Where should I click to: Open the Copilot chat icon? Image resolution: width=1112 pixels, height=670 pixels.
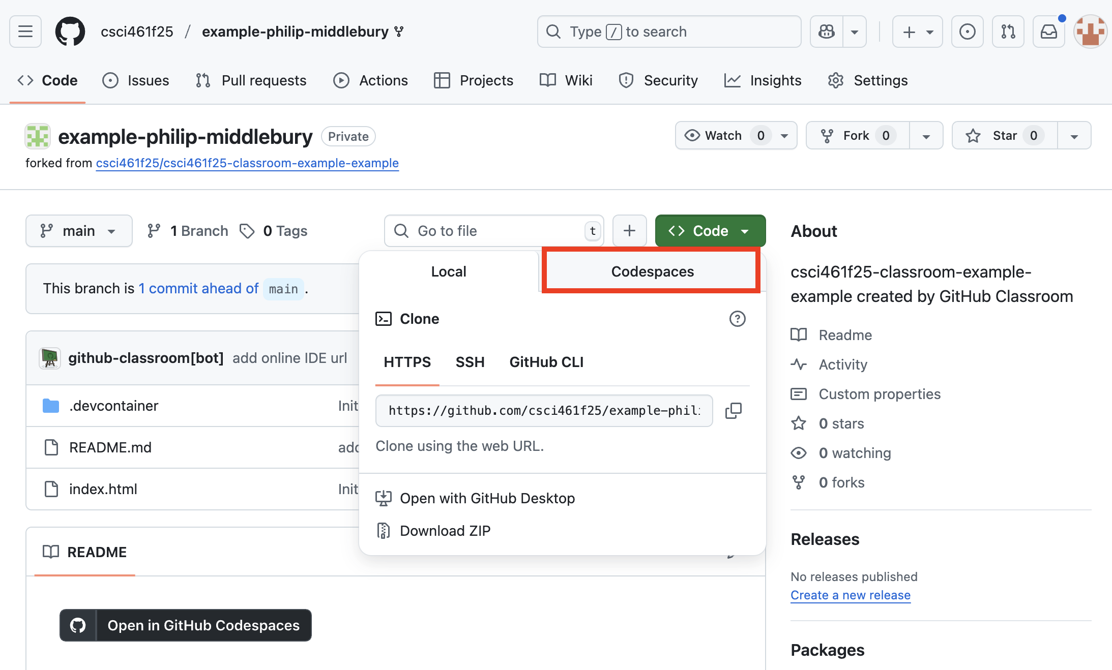point(827,32)
